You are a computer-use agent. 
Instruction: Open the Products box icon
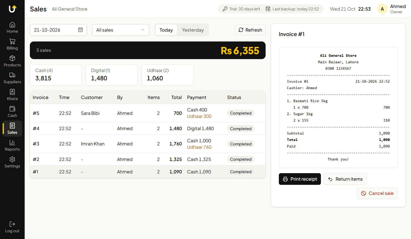click(12, 61)
